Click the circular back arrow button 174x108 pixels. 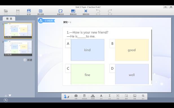[x=6, y=100]
